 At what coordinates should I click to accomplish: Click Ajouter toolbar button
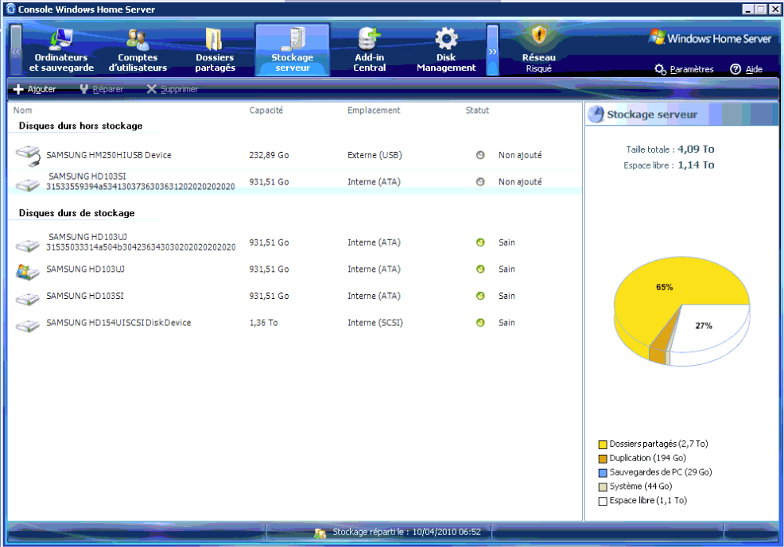pyautogui.click(x=34, y=89)
